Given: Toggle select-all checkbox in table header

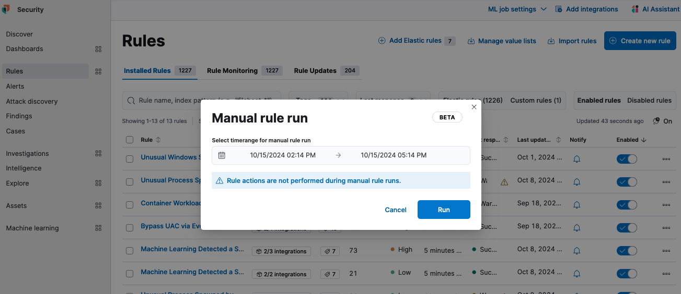Looking at the screenshot, I should point(130,140).
